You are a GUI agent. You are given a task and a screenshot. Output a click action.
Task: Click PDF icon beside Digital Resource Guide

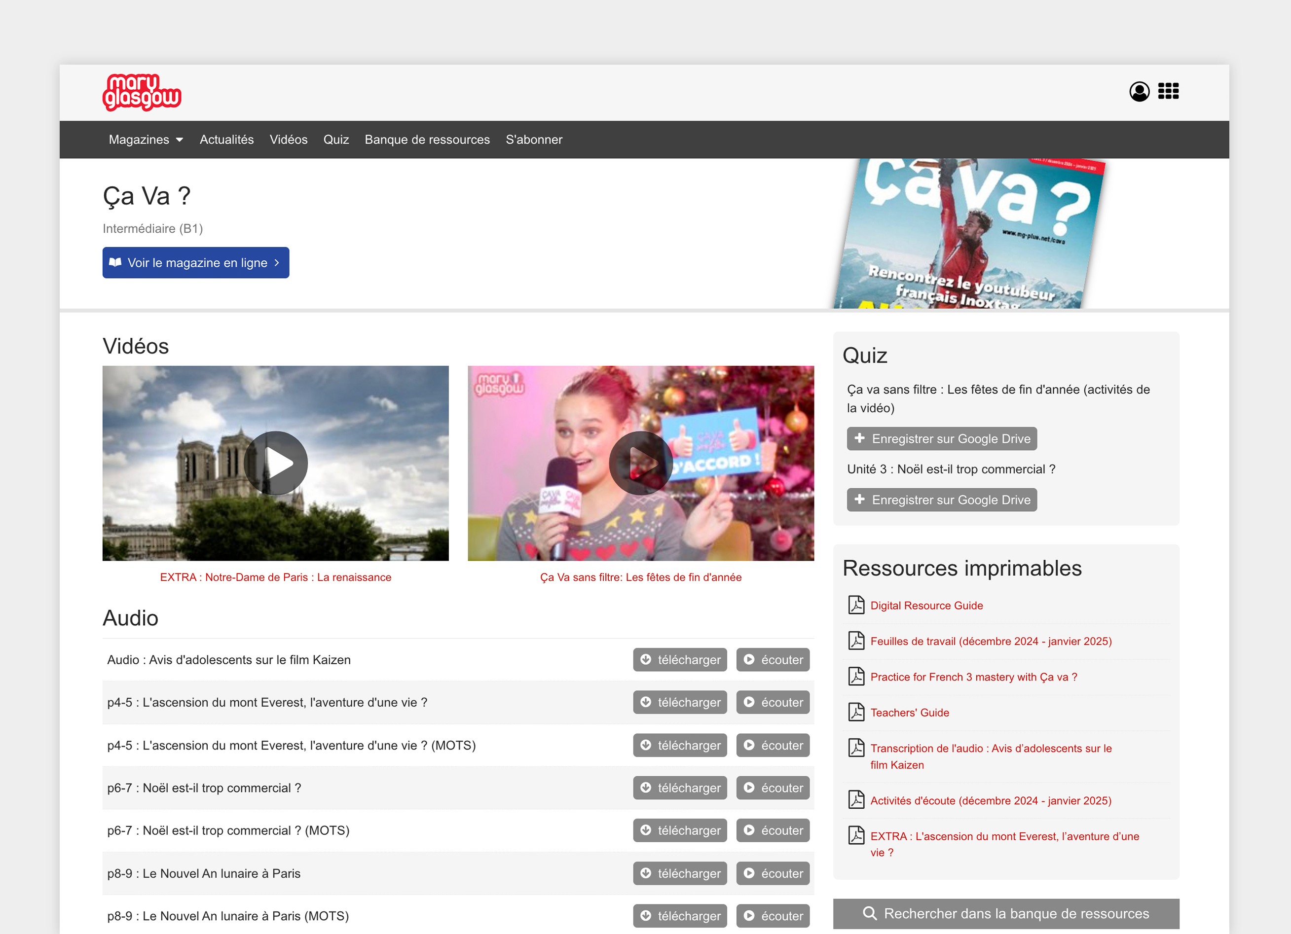point(856,605)
